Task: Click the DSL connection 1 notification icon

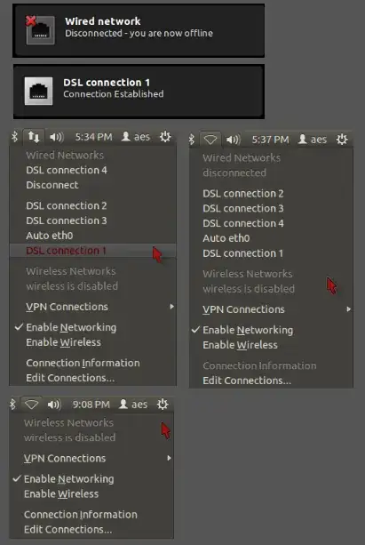Action: pyautogui.click(x=38, y=91)
